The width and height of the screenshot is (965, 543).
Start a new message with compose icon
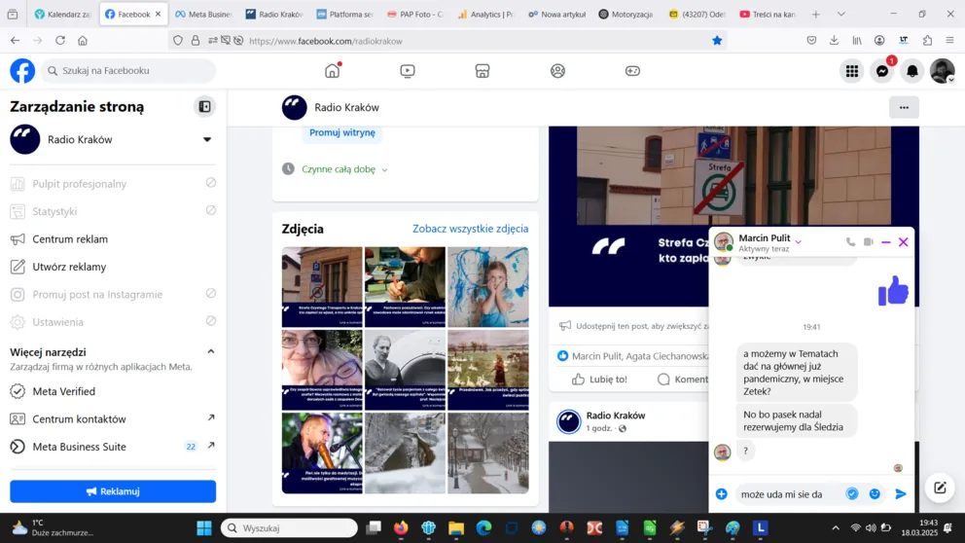tap(940, 488)
